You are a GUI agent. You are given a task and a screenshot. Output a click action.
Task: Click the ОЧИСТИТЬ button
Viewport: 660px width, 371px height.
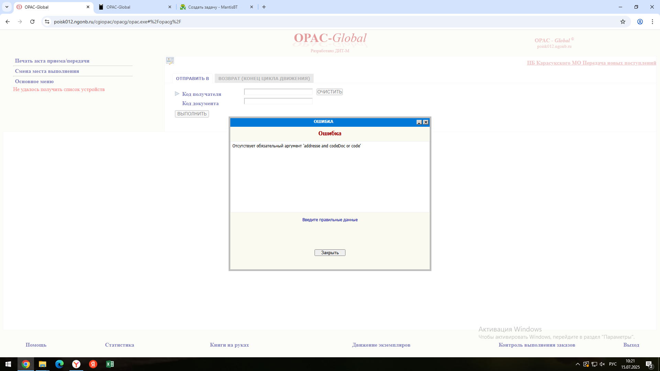[x=329, y=92]
